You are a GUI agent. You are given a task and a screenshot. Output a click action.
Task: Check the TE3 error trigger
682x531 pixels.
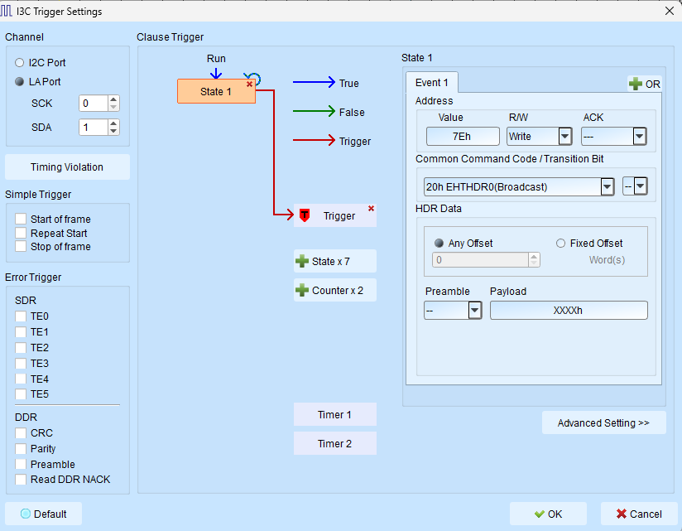[21, 363]
